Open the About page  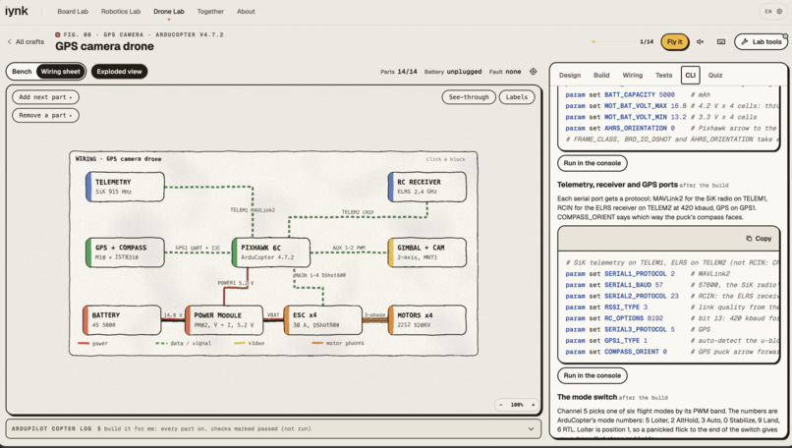pyautogui.click(x=246, y=11)
